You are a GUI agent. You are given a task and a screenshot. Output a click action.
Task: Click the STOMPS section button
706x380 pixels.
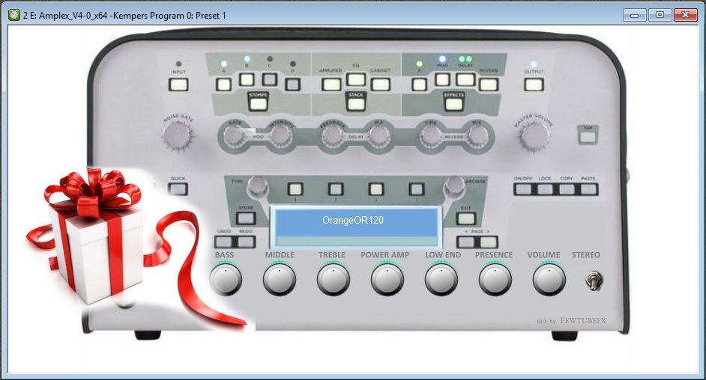click(x=258, y=104)
